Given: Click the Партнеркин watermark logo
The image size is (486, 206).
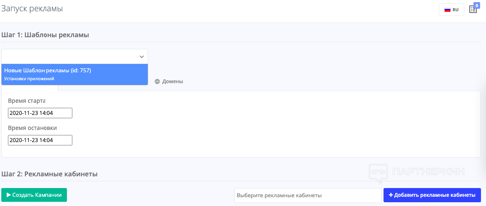Looking at the screenshot, I should pos(378,173).
